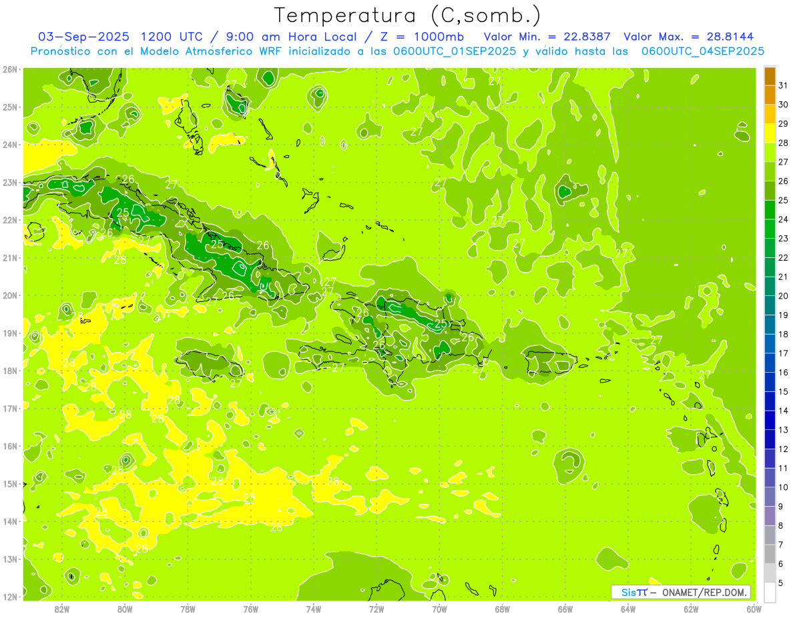The image size is (801, 618).
Task: Click the '26N' latitude axis label
Action: click(10, 69)
